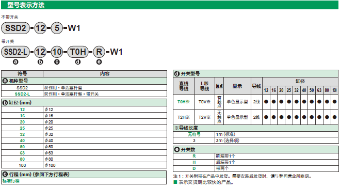Click the green 63 bore symbol in the left table

(22, 153)
